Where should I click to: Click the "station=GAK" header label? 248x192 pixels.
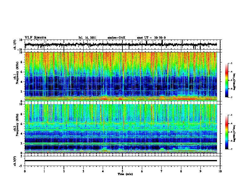click(116, 38)
